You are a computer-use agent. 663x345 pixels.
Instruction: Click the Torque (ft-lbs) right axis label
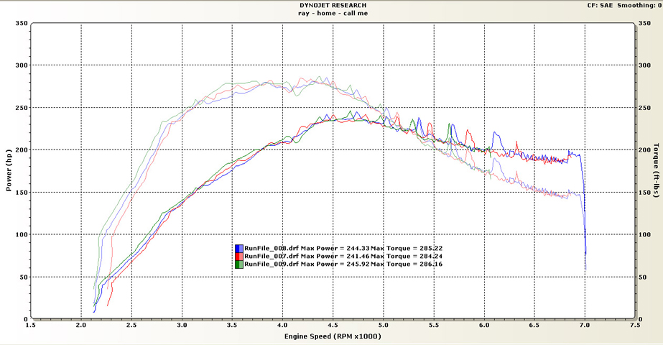click(x=656, y=171)
